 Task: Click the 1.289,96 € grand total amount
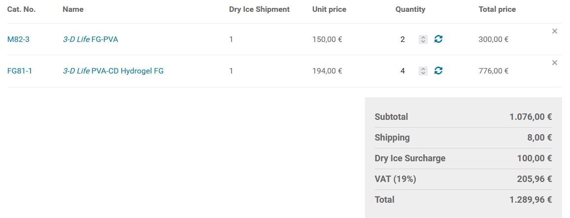pyautogui.click(x=530, y=200)
